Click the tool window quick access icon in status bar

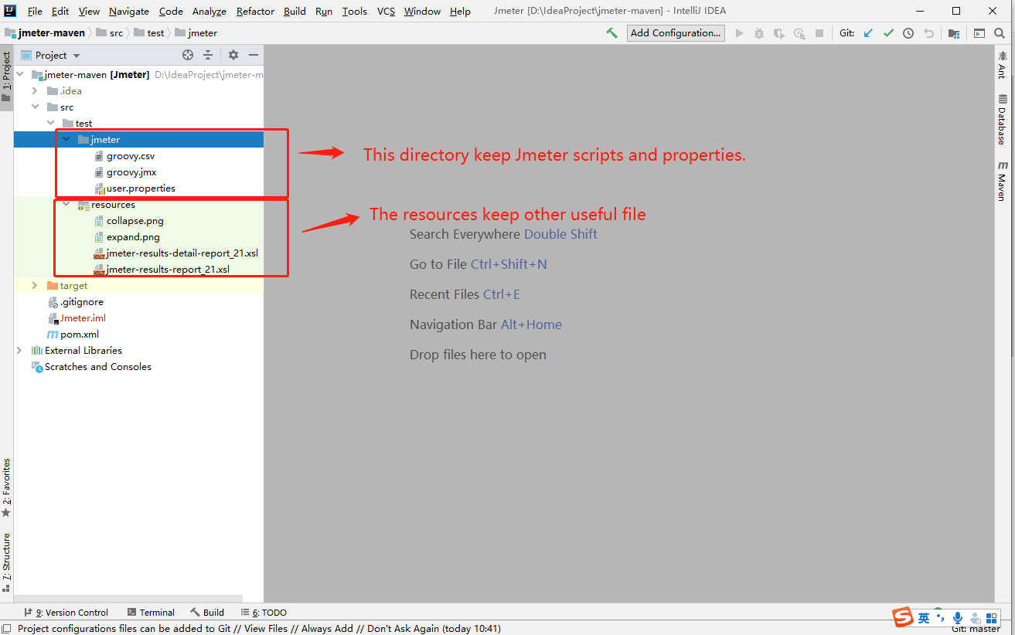pos(6,629)
